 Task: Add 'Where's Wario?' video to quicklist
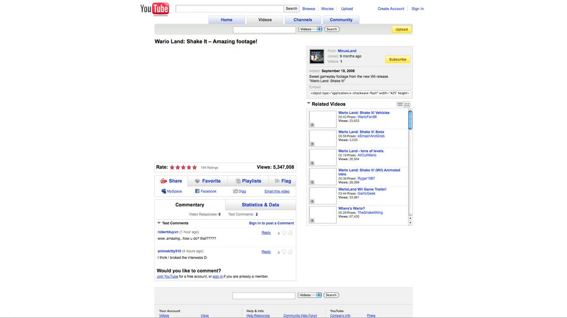(x=312, y=220)
